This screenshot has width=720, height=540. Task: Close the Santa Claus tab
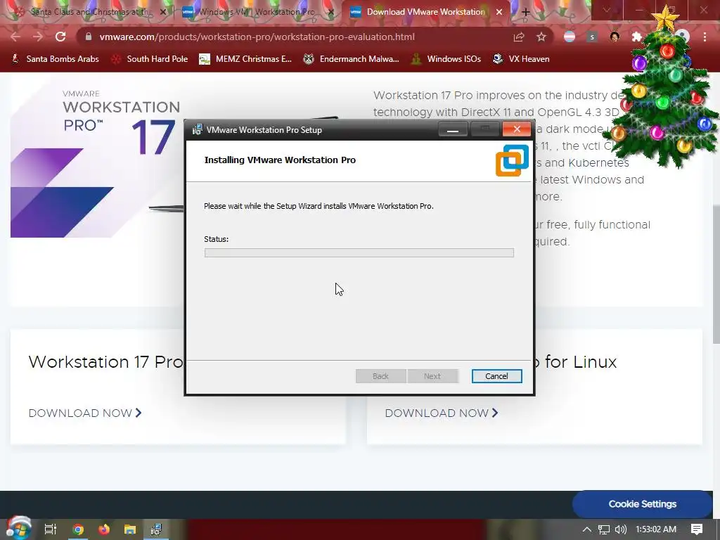click(x=163, y=12)
